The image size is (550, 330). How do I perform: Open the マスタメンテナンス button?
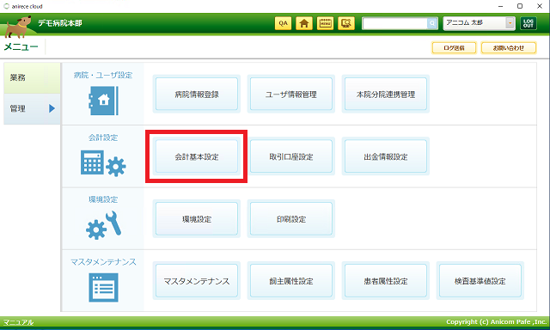point(197,281)
